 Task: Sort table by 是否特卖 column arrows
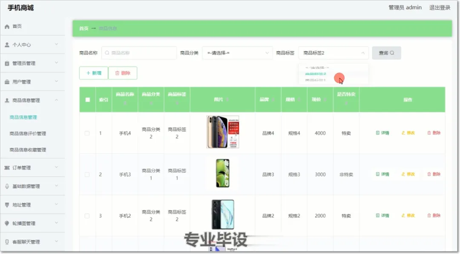[x=346, y=103]
